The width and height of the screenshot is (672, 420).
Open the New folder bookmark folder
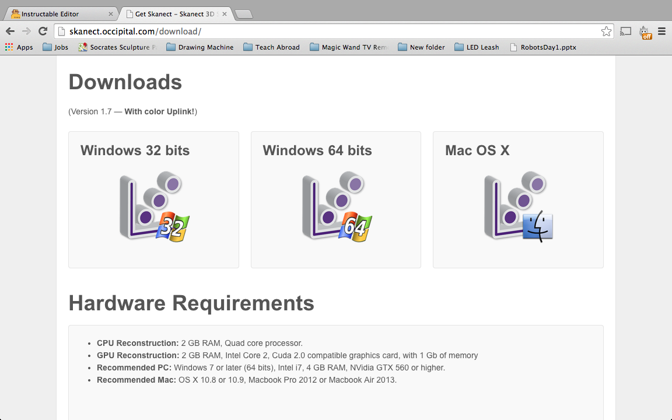(421, 47)
